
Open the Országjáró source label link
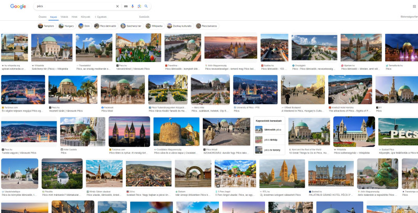coord(298,65)
